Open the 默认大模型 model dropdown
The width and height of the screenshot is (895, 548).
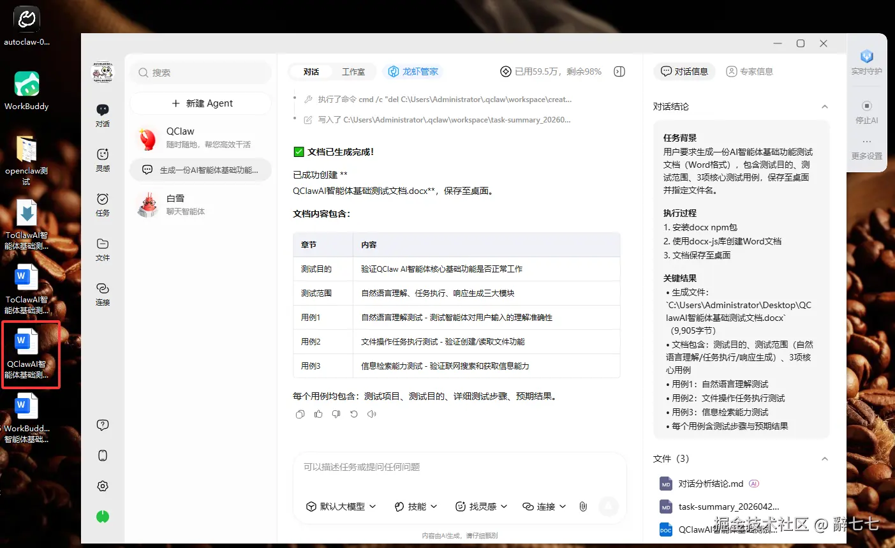[x=341, y=507]
